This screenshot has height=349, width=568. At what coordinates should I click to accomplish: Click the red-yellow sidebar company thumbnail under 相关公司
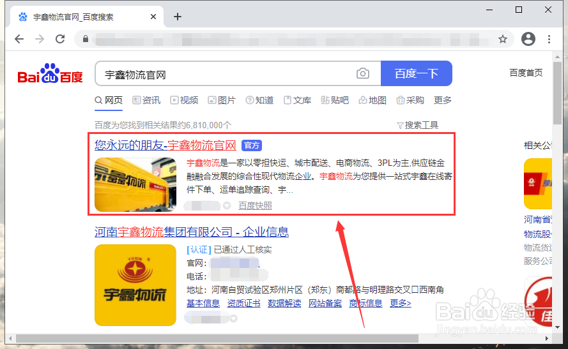coord(538,183)
